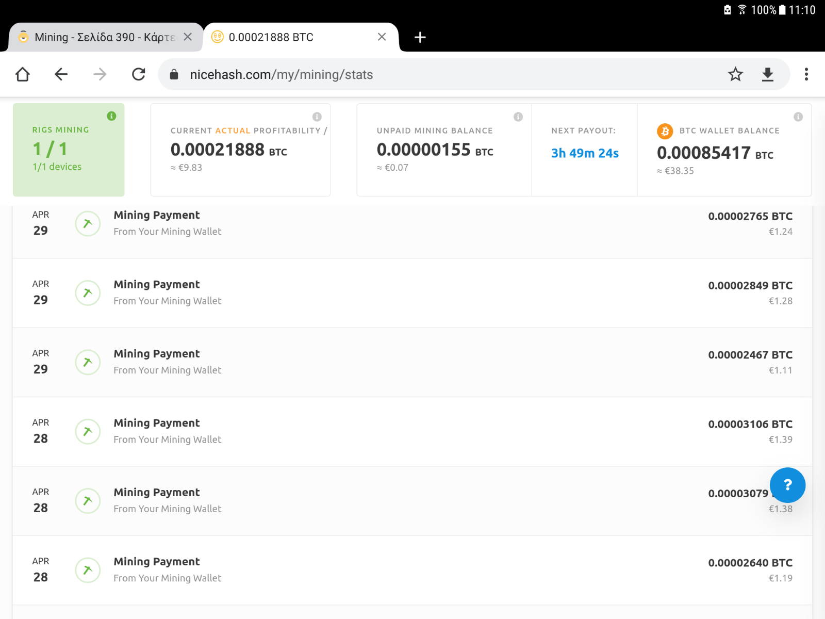Reload the NiceHash page
The width and height of the screenshot is (825, 619).
point(138,74)
